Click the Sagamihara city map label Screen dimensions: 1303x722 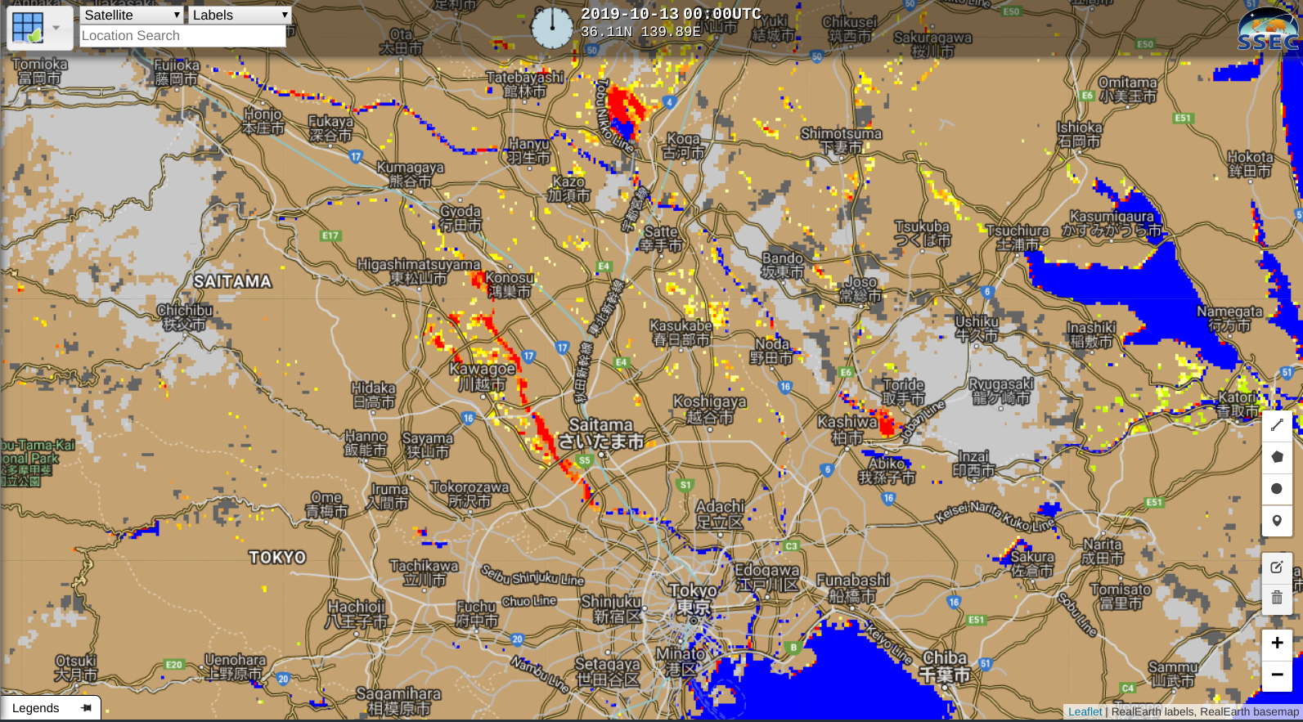398,701
